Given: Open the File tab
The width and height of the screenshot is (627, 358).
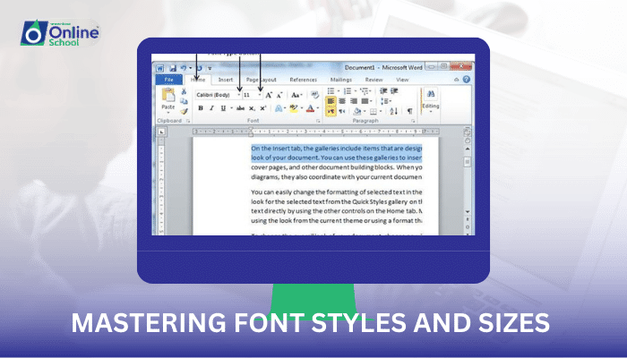Looking at the screenshot, I should click(x=168, y=80).
